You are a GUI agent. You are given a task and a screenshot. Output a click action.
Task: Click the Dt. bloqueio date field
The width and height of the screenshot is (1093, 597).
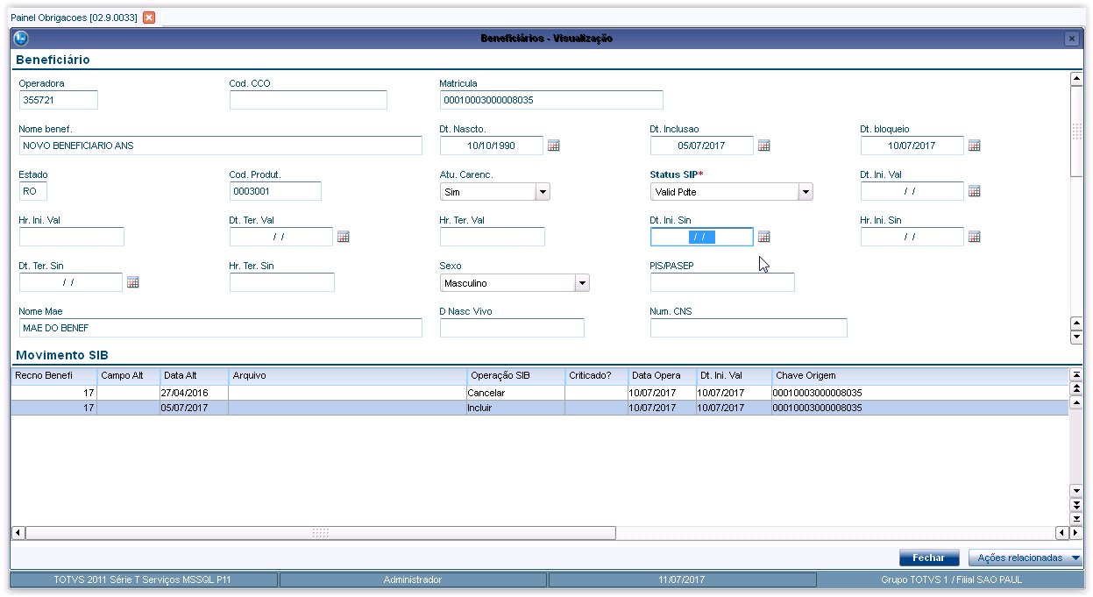click(x=912, y=146)
